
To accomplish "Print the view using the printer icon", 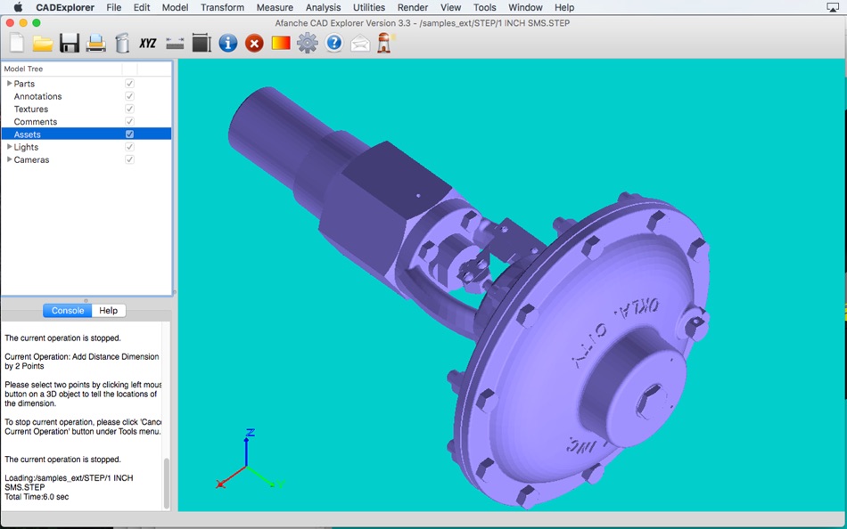I will tap(95, 43).
